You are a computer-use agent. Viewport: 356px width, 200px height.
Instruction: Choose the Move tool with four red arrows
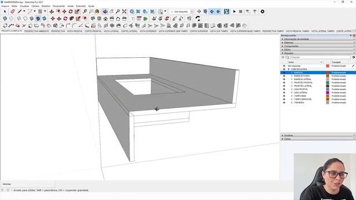(x=65, y=11)
